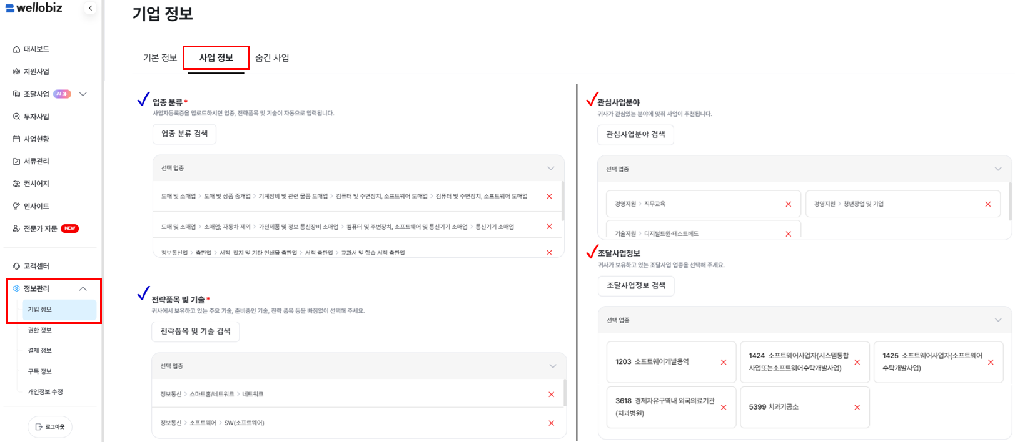Collapse the sidebar with the arrow button

point(90,8)
